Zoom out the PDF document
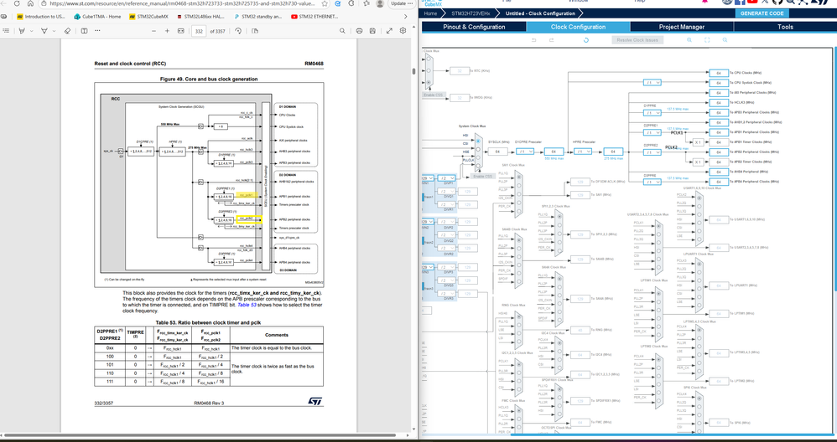Image resolution: width=837 pixels, height=442 pixels. 153,31
